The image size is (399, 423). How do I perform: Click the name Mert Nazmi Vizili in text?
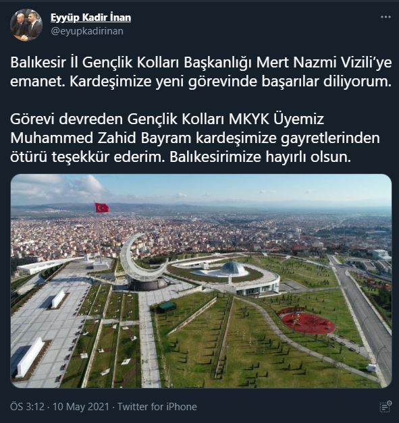pos(315,62)
